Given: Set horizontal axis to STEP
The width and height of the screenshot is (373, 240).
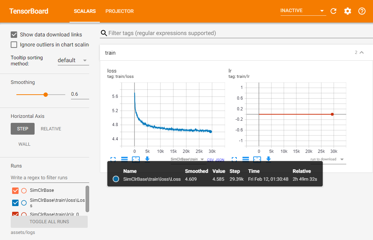Looking at the screenshot, I should click(22, 129).
